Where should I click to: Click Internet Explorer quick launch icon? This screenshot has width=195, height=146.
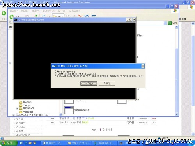click(x=26, y=143)
